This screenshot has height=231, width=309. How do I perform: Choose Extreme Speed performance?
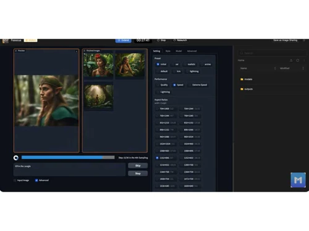198,85
